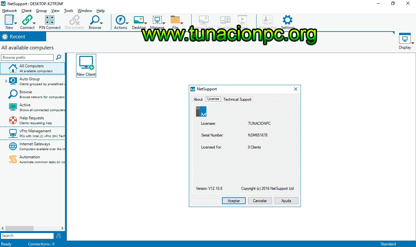
Task: Click the Standard status bar label
Action: coord(388,244)
